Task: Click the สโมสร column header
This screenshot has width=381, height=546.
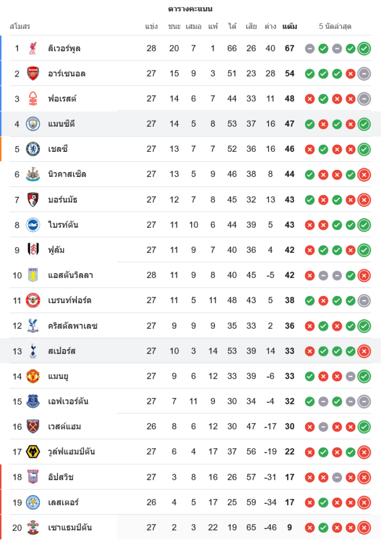Action: pyautogui.click(x=20, y=26)
